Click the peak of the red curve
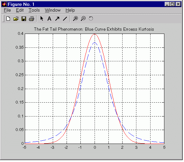 pos(95,34)
